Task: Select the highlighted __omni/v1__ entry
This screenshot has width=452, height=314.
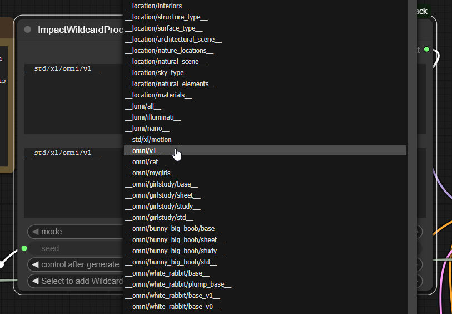Action: [265, 151]
